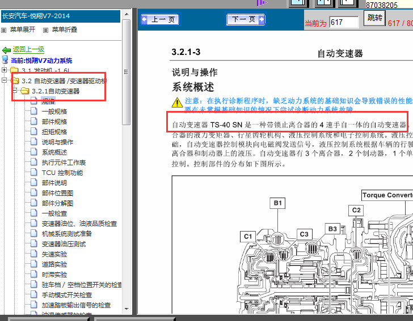Select 扭矩规格 tree item
The image size is (413, 321).
click(x=54, y=132)
